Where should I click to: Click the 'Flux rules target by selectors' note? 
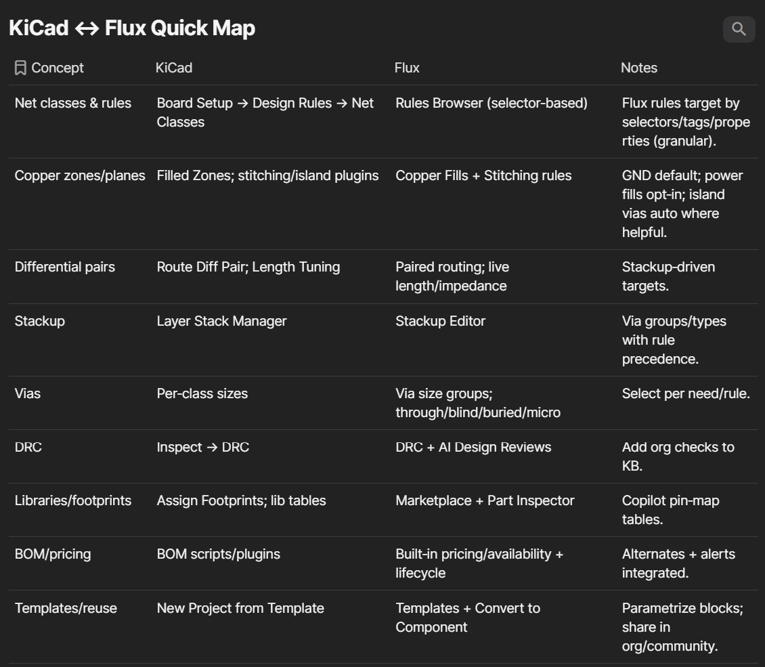coord(686,122)
